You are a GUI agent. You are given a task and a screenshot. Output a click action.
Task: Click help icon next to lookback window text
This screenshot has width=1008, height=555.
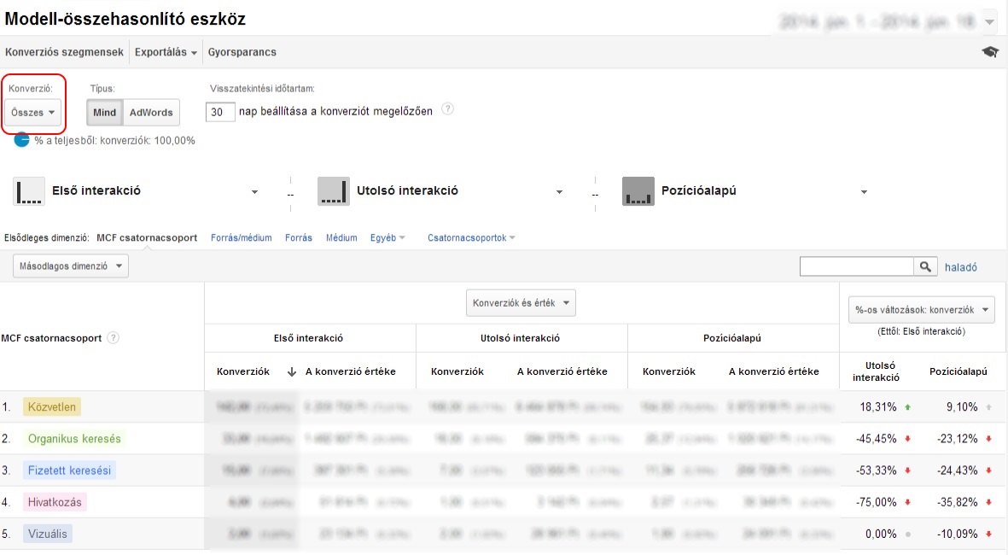pos(447,110)
